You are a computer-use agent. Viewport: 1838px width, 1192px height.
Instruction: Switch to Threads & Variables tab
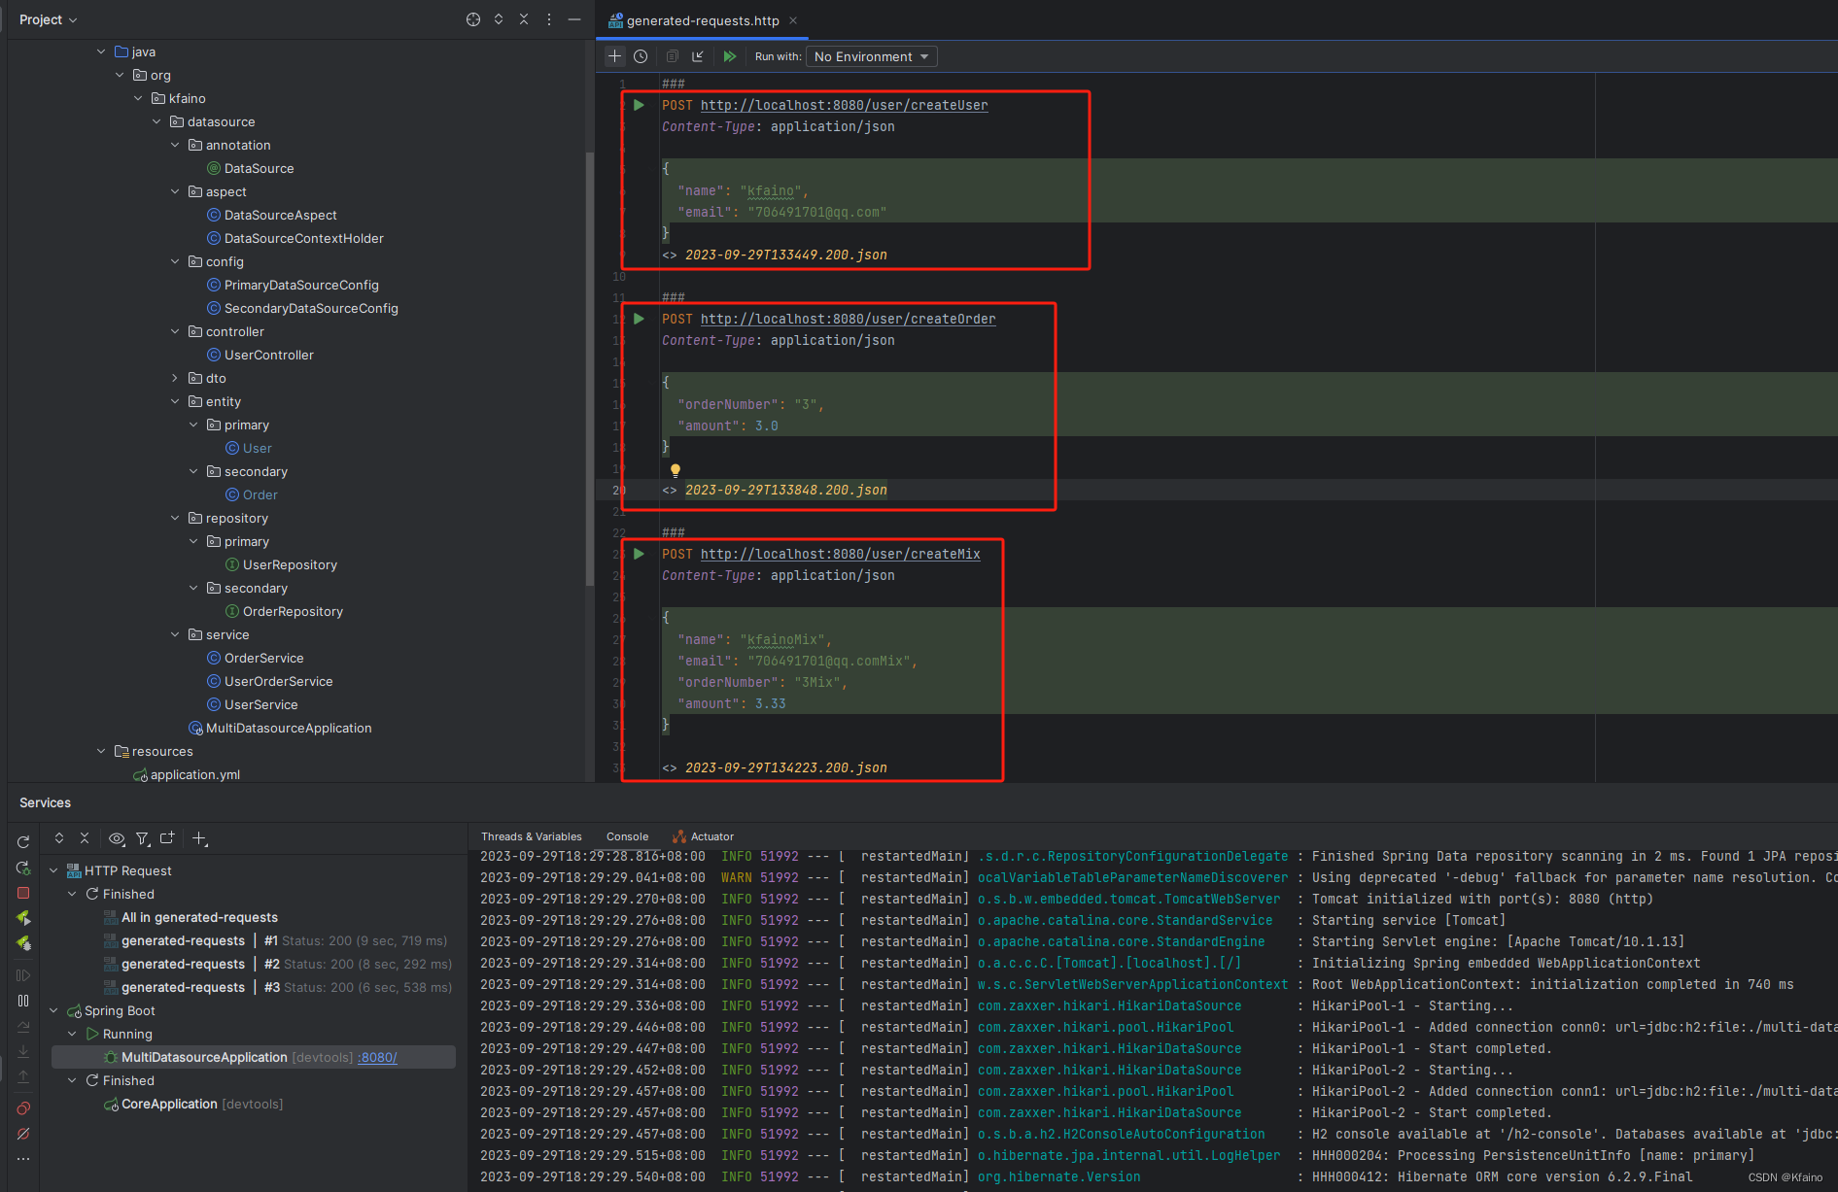(x=531, y=836)
